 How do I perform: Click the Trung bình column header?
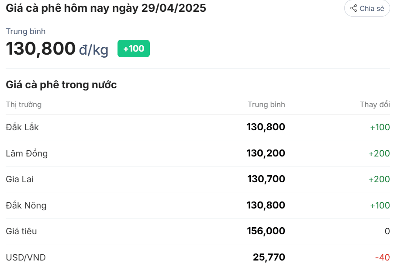point(266,104)
